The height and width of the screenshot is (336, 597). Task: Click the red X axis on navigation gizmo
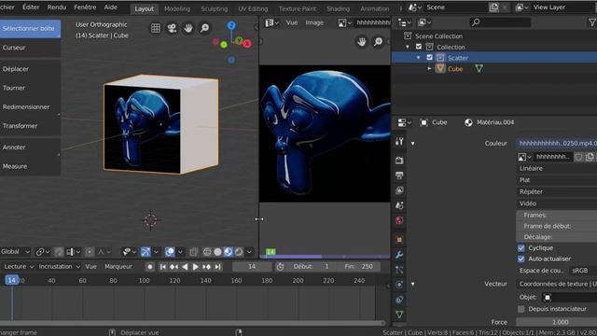(246, 44)
